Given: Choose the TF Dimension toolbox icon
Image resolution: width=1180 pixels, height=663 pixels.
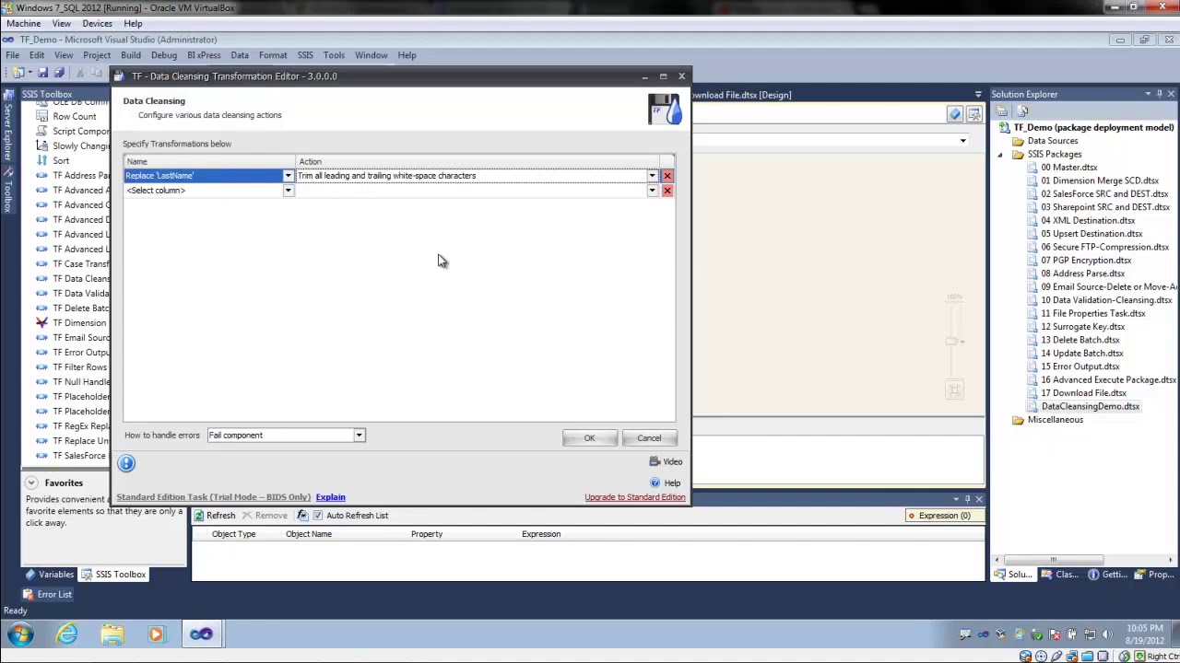Looking at the screenshot, I should pyautogui.click(x=41, y=322).
